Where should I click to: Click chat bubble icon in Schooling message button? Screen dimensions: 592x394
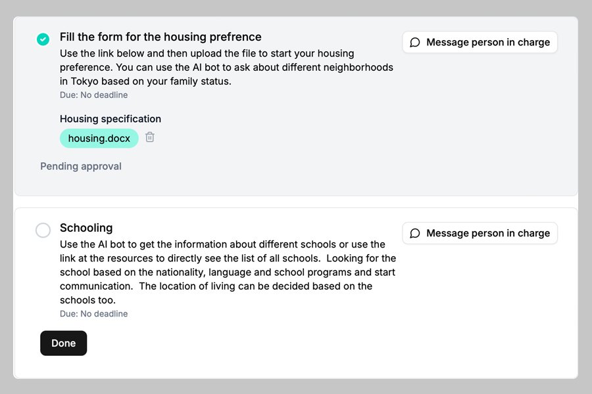click(x=415, y=233)
